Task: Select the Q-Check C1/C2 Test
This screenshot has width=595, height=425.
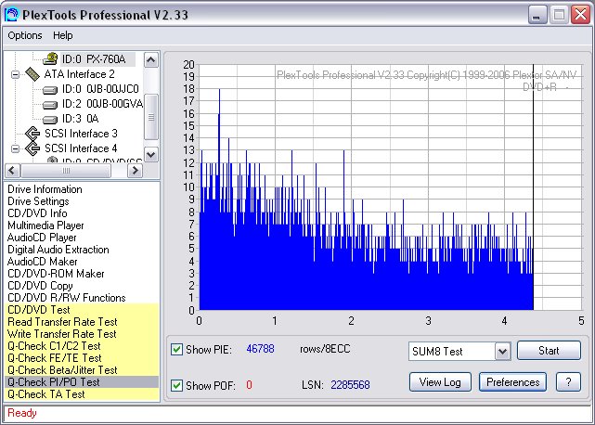Action: coord(82,346)
